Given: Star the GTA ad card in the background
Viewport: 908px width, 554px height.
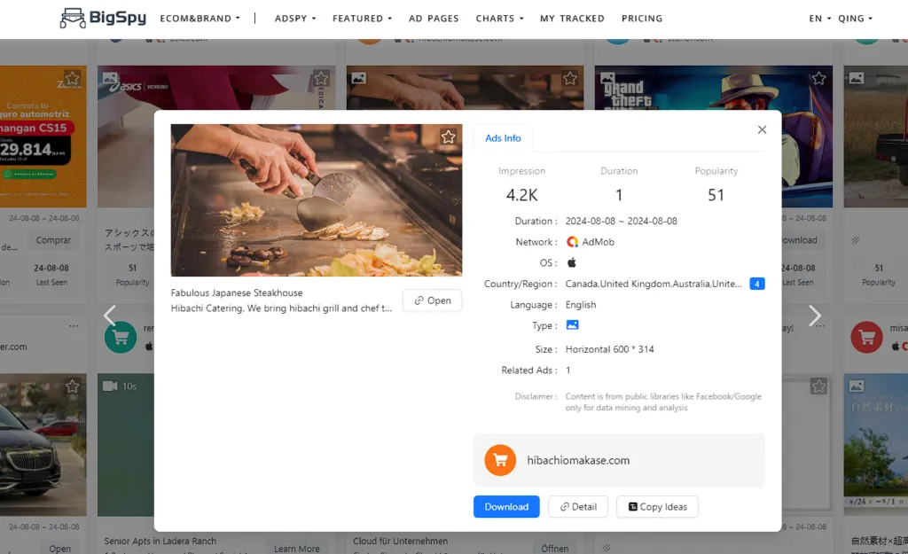Looking at the screenshot, I should point(818,79).
